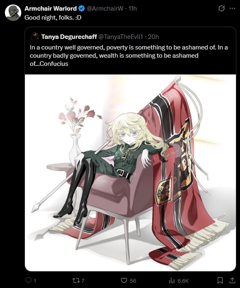Open the quoted Confucius quote text
The image size is (240, 288).
tap(129, 56)
